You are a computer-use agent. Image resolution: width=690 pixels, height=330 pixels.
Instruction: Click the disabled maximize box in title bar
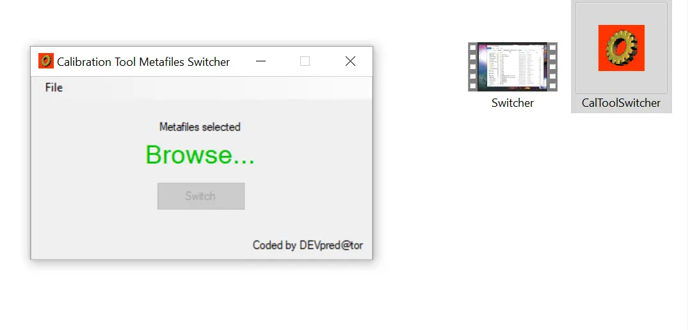point(305,61)
